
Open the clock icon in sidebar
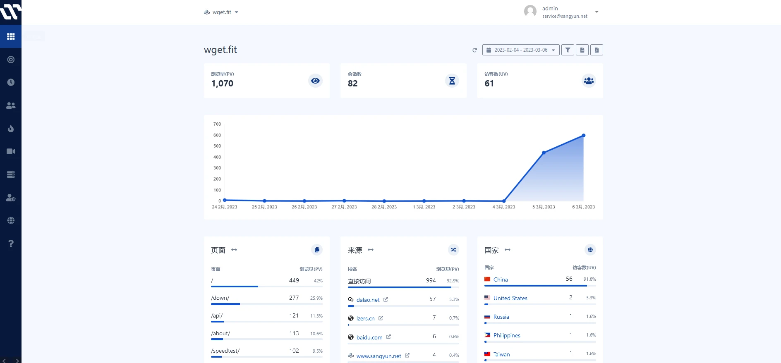(11, 82)
